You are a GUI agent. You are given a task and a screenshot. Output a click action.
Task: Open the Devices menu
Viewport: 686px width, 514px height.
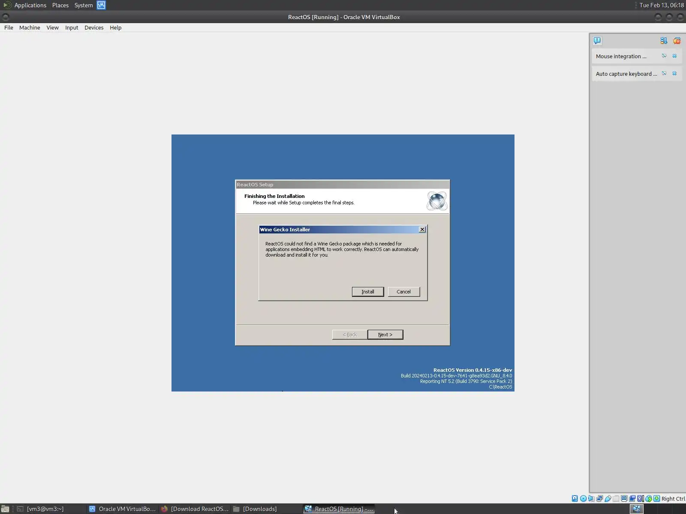click(94, 28)
